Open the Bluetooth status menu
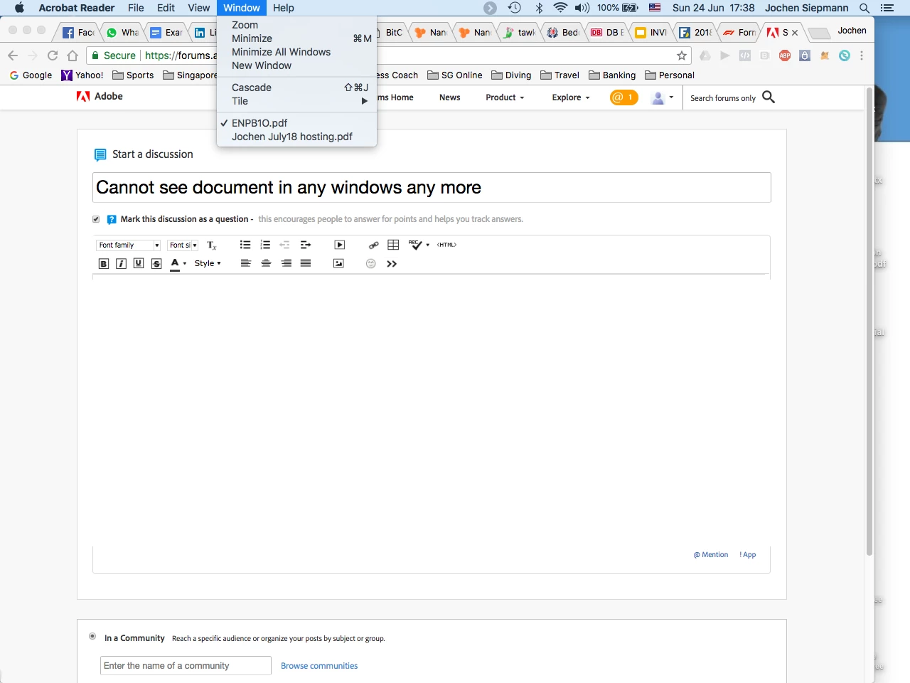This screenshot has height=683, width=910. click(x=539, y=8)
